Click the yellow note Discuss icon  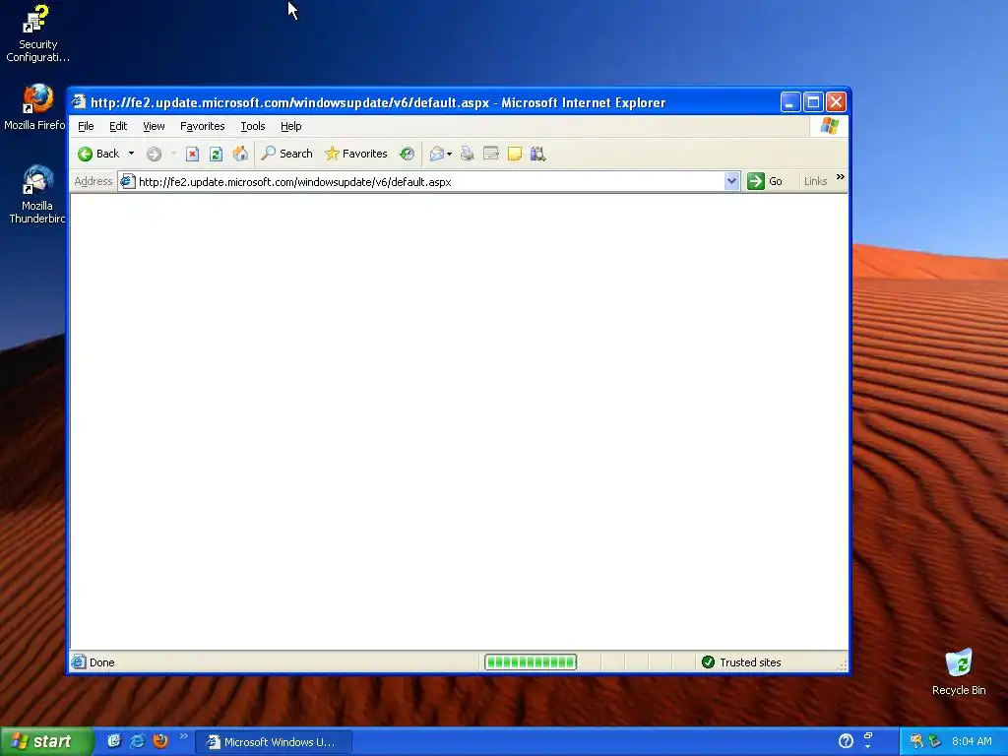(514, 154)
